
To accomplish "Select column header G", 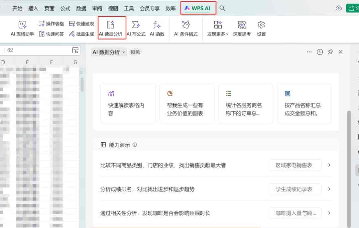I will pos(75,62).
